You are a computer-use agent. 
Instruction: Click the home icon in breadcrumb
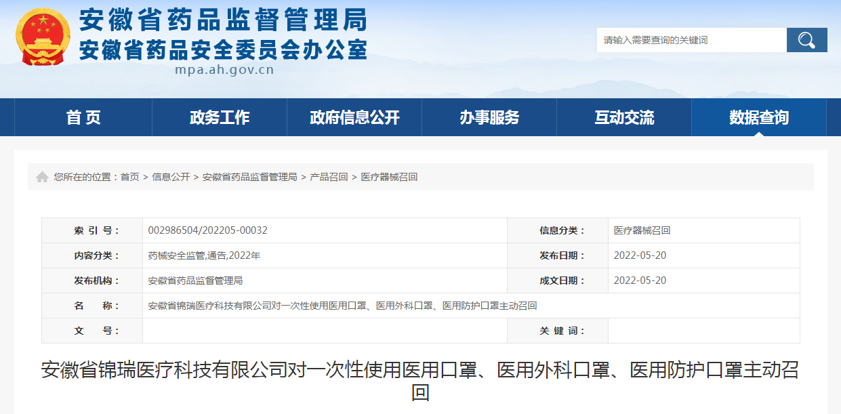[x=42, y=177]
